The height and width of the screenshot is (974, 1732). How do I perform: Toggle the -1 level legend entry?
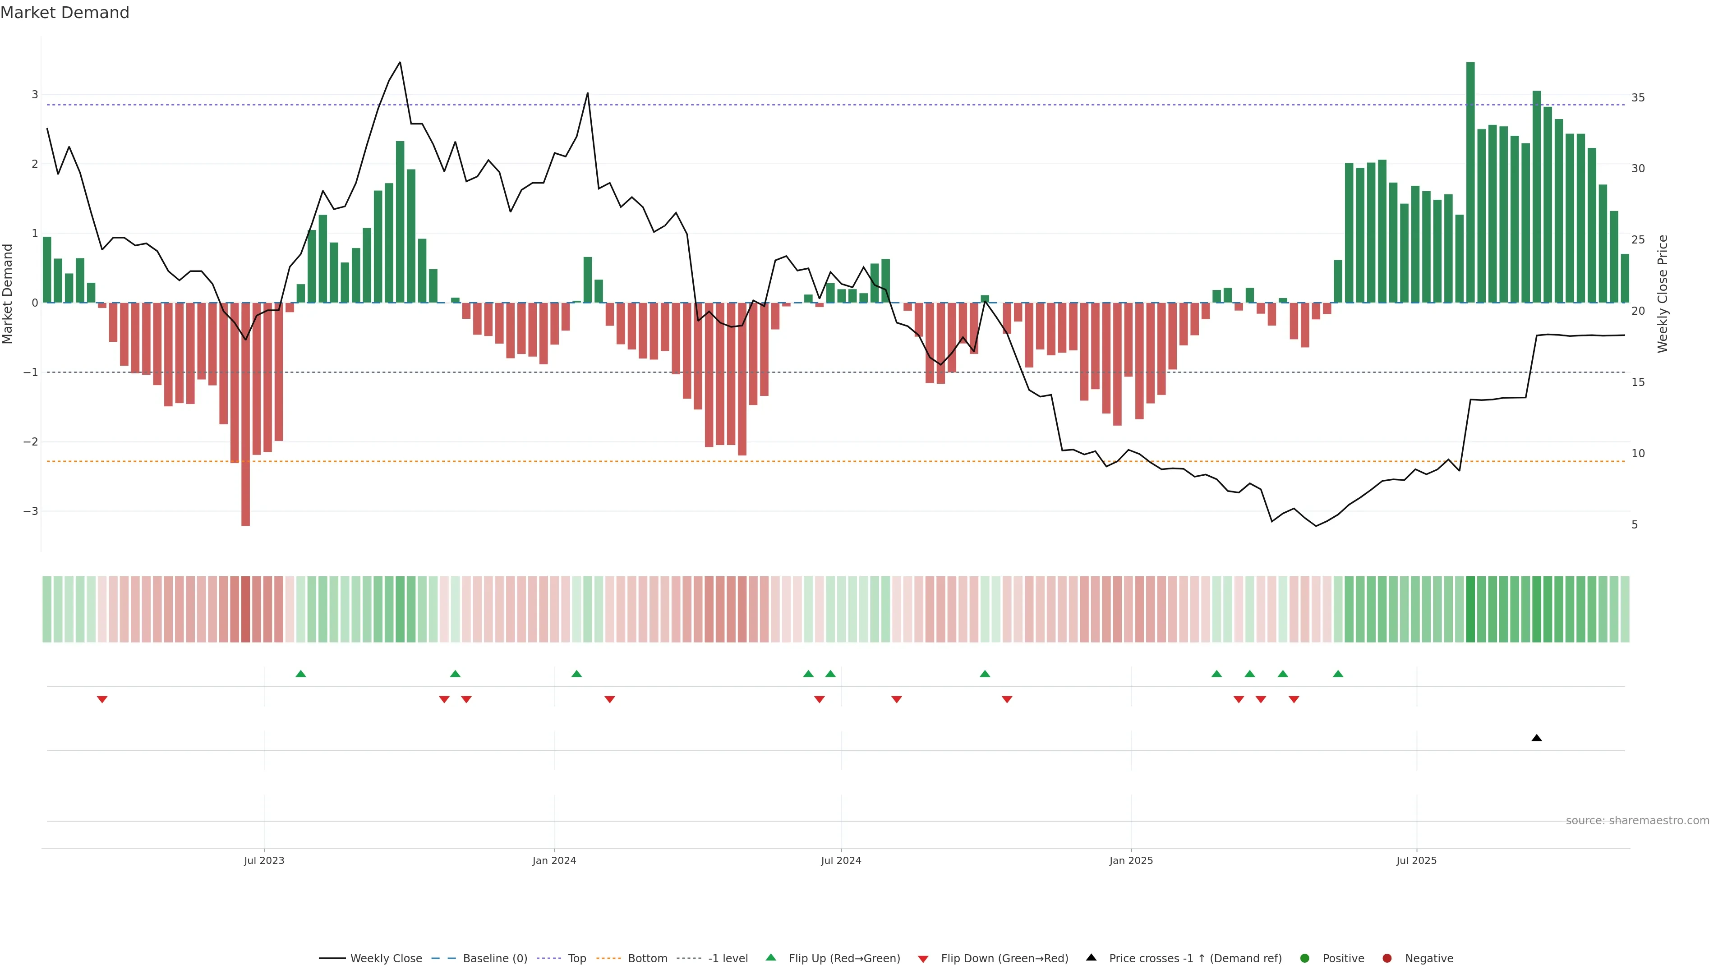click(x=728, y=959)
